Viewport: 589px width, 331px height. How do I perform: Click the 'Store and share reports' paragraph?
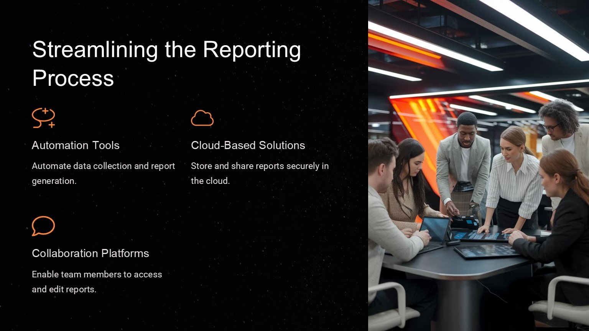coord(260,173)
